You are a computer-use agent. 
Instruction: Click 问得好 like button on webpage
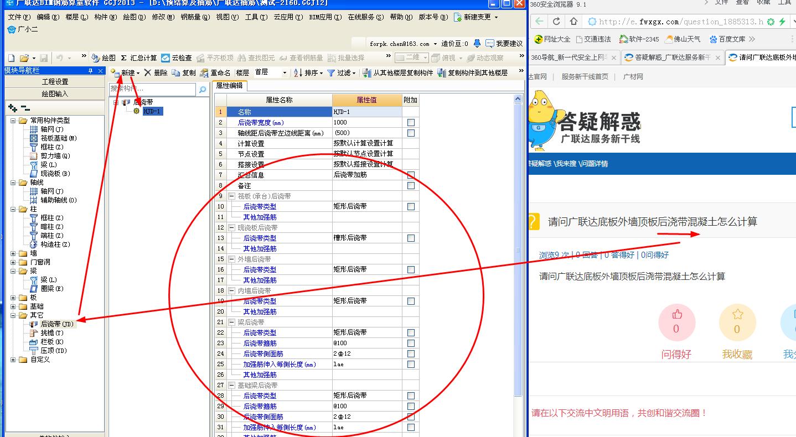[676, 322]
